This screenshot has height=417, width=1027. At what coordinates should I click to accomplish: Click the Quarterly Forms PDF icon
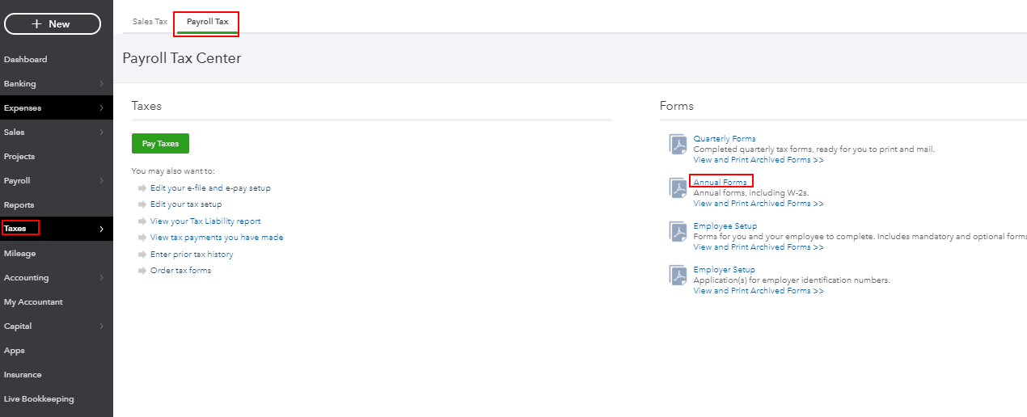pyautogui.click(x=678, y=145)
